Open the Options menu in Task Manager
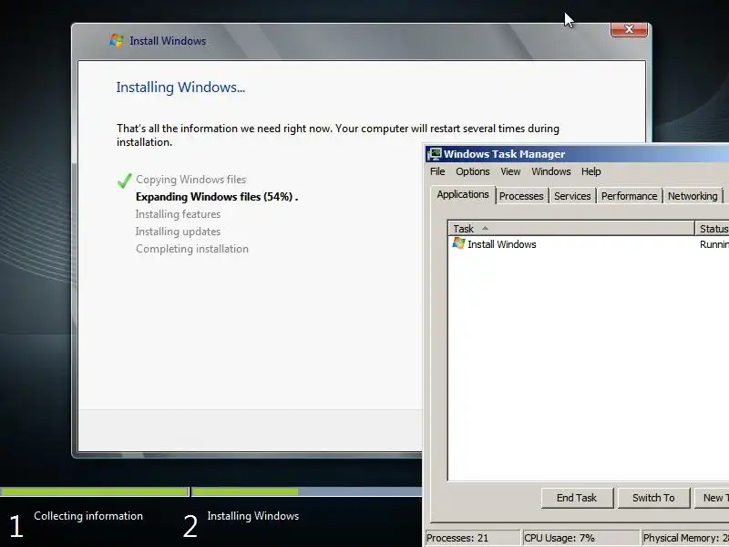The image size is (729, 547). [472, 171]
